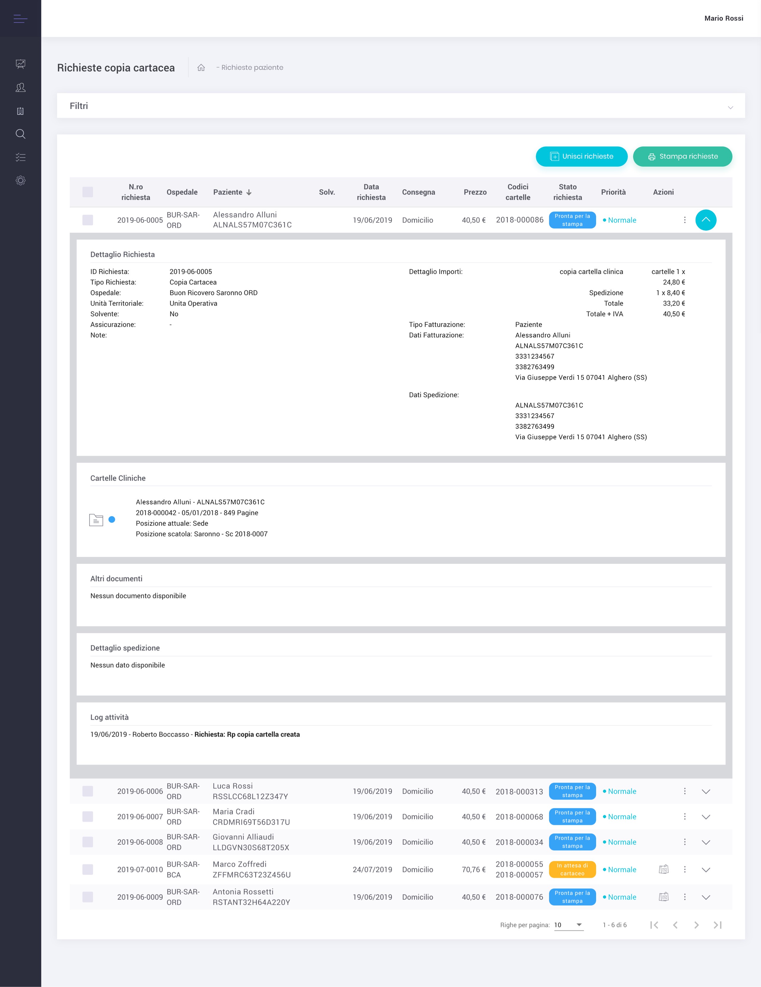Sort by Data richiesta column header
761x987 pixels.
pyautogui.click(x=371, y=192)
